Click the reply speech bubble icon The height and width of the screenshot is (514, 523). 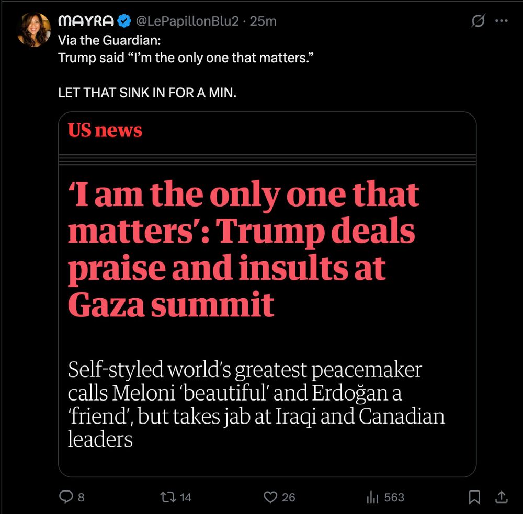(66, 497)
